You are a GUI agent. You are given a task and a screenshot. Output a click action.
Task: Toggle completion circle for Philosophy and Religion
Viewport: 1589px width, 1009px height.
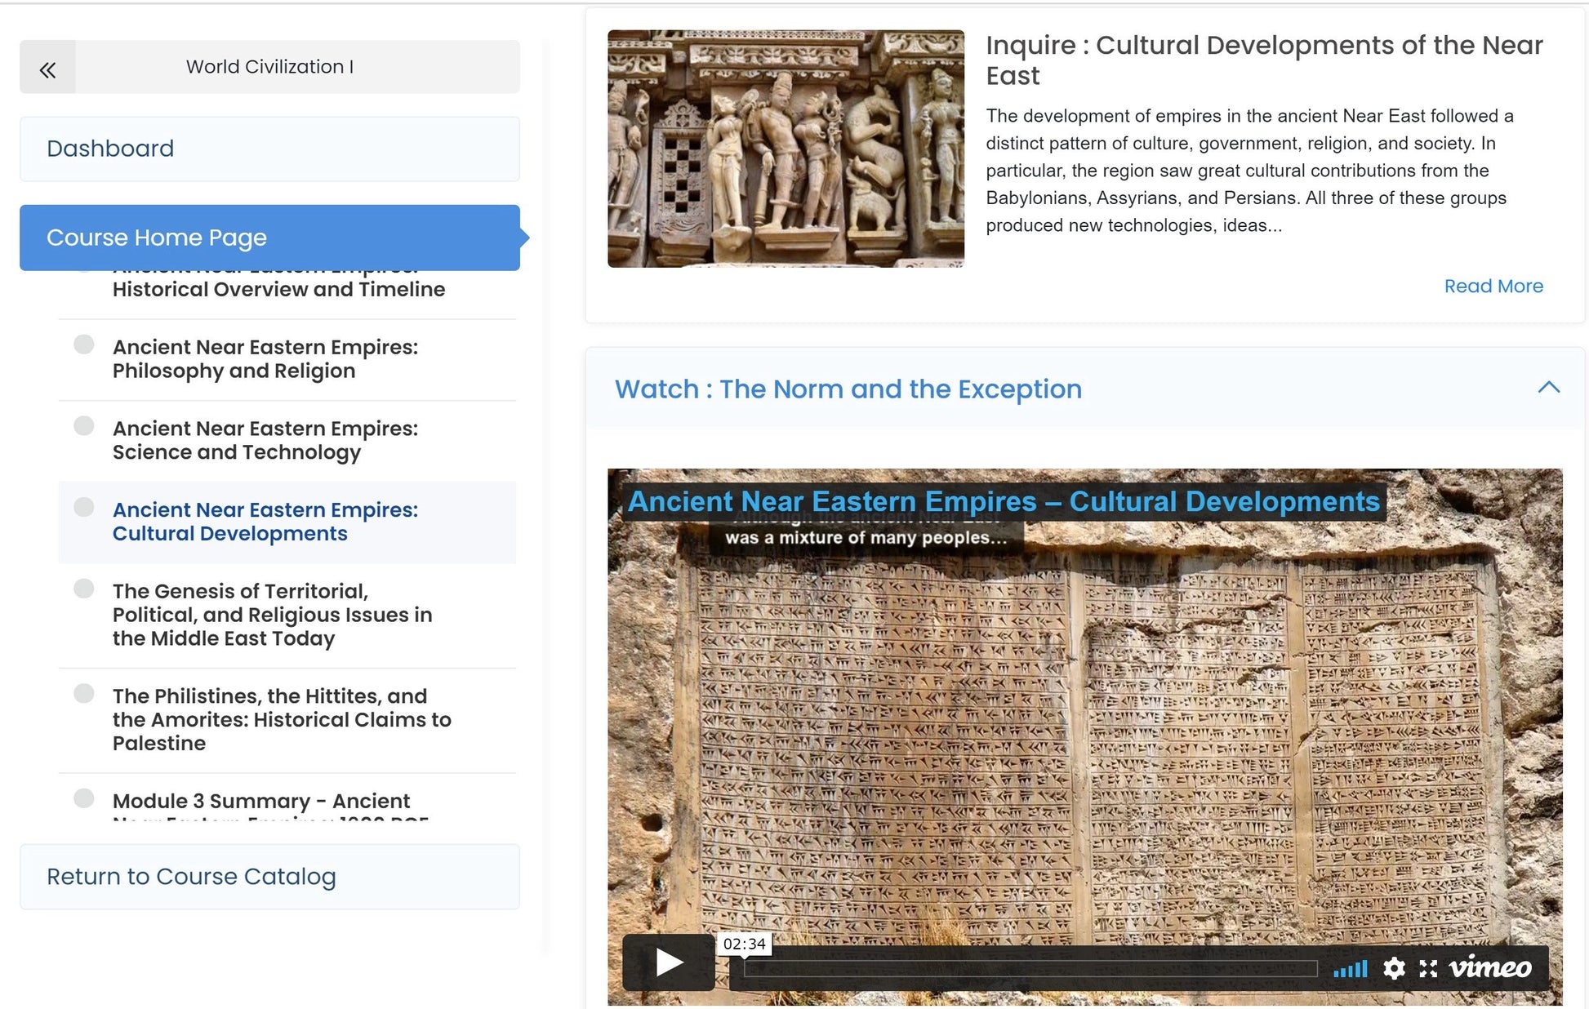pyautogui.click(x=84, y=344)
